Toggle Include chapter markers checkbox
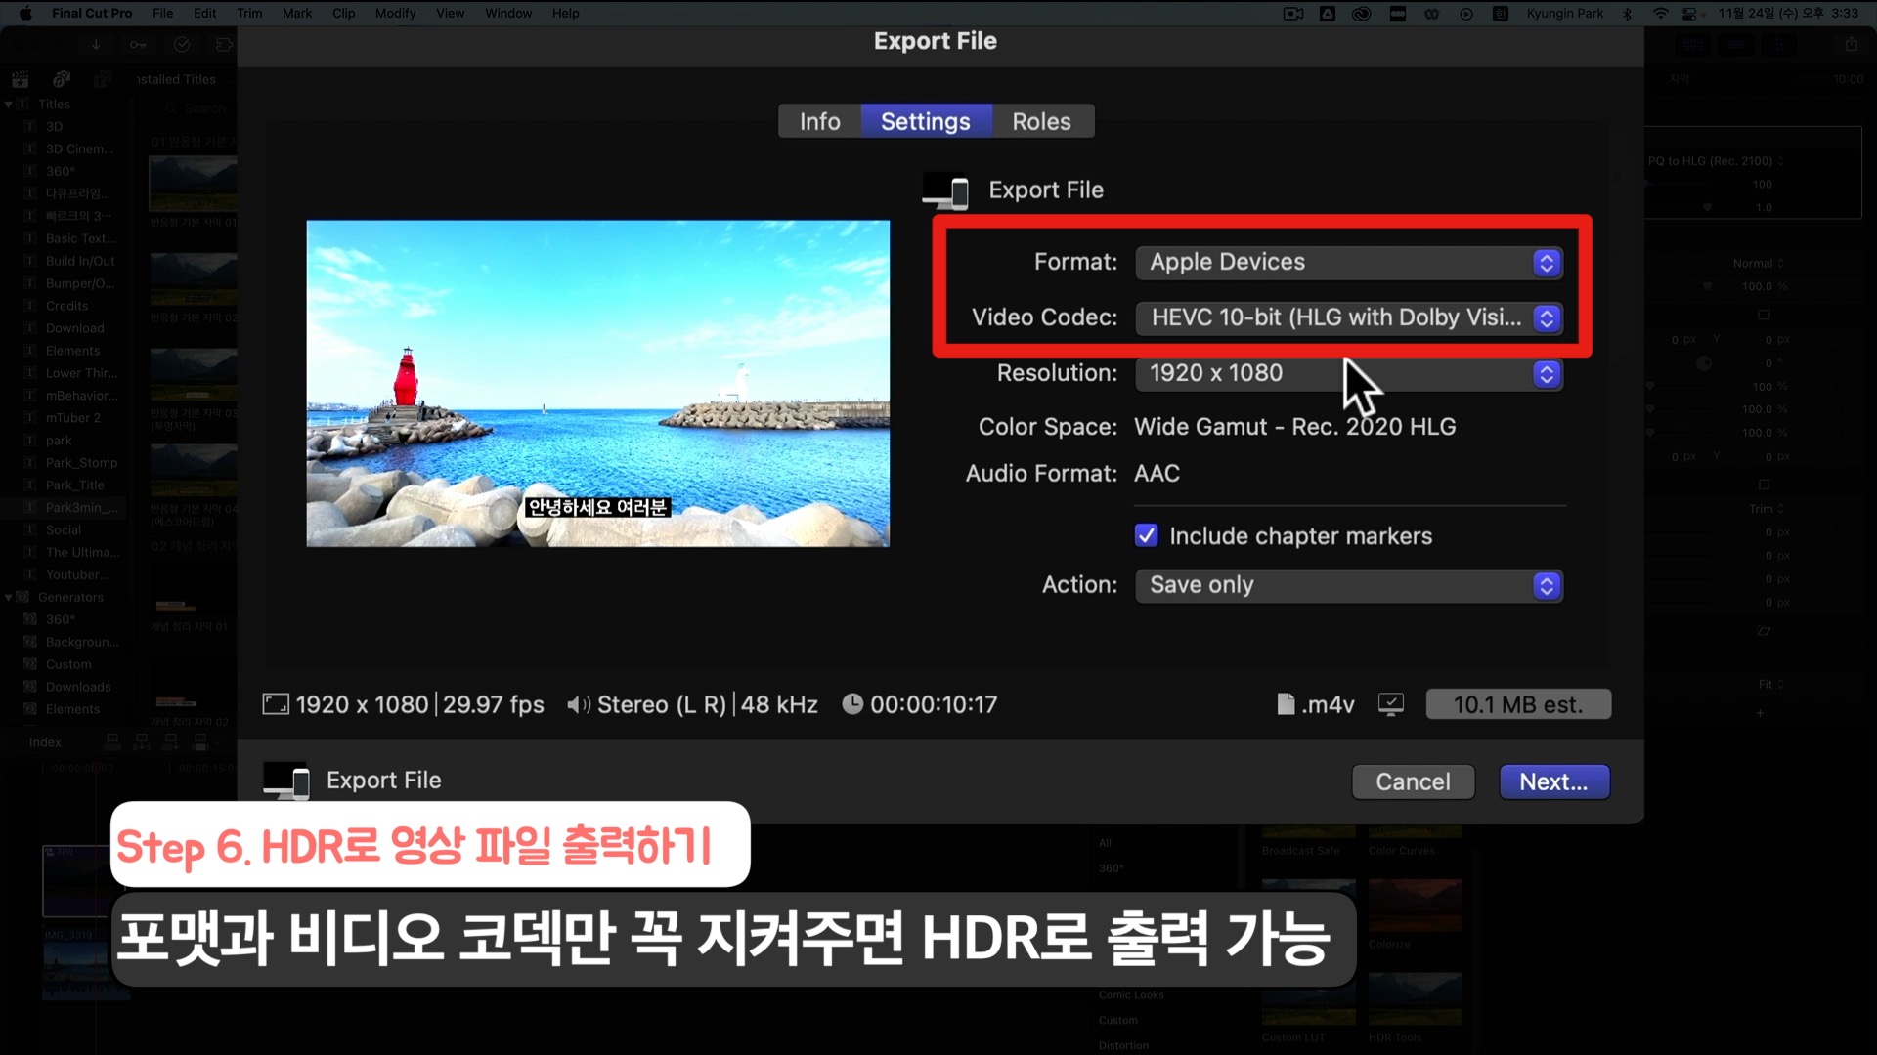This screenshot has height=1055, width=1877. (1146, 535)
